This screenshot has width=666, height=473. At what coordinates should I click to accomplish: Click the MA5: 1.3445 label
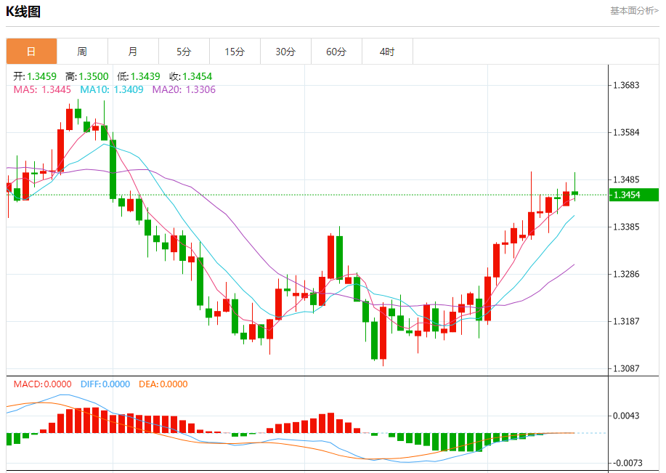(x=42, y=89)
